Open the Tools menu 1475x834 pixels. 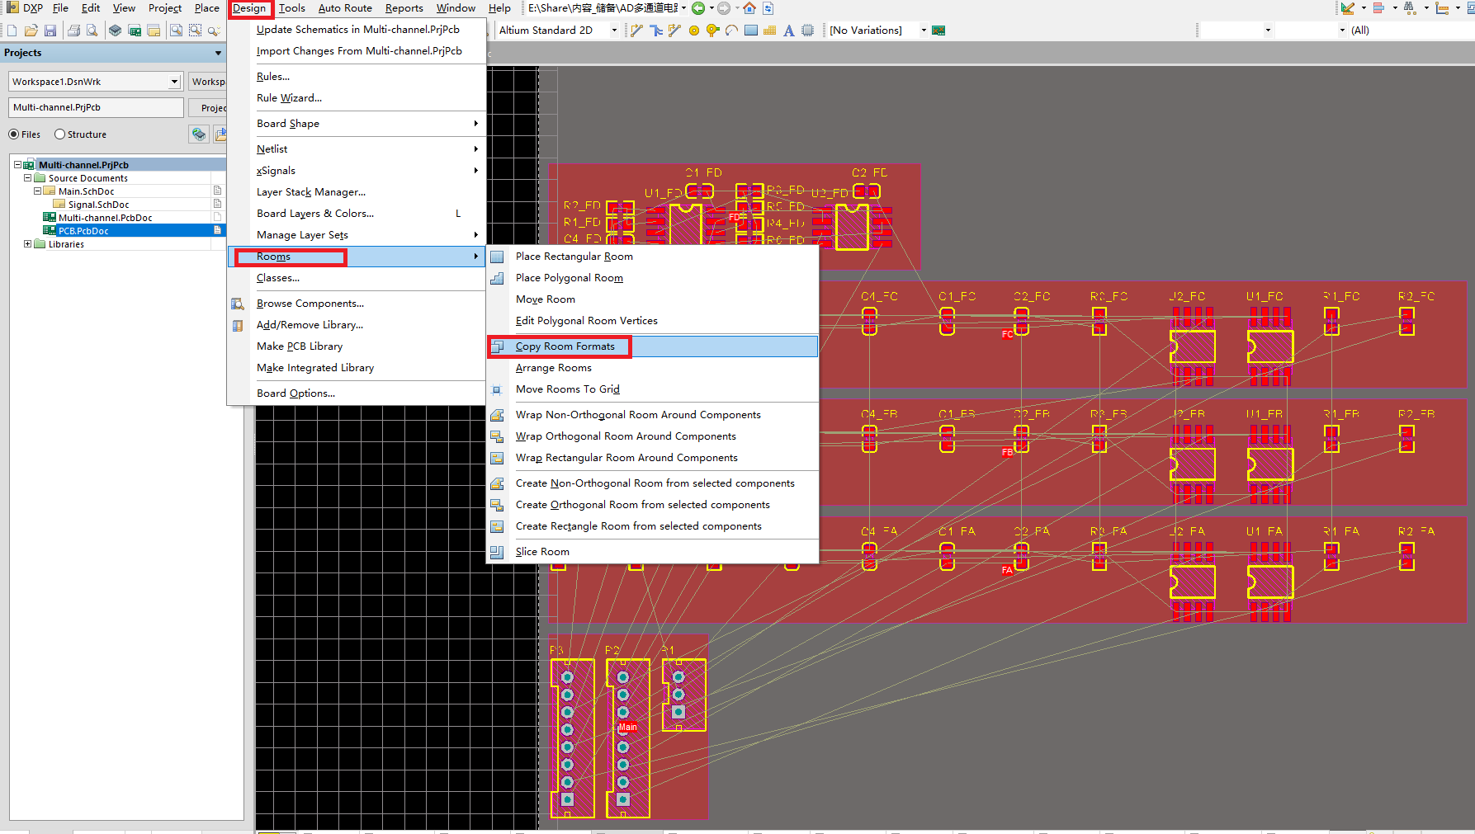[x=291, y=8]
